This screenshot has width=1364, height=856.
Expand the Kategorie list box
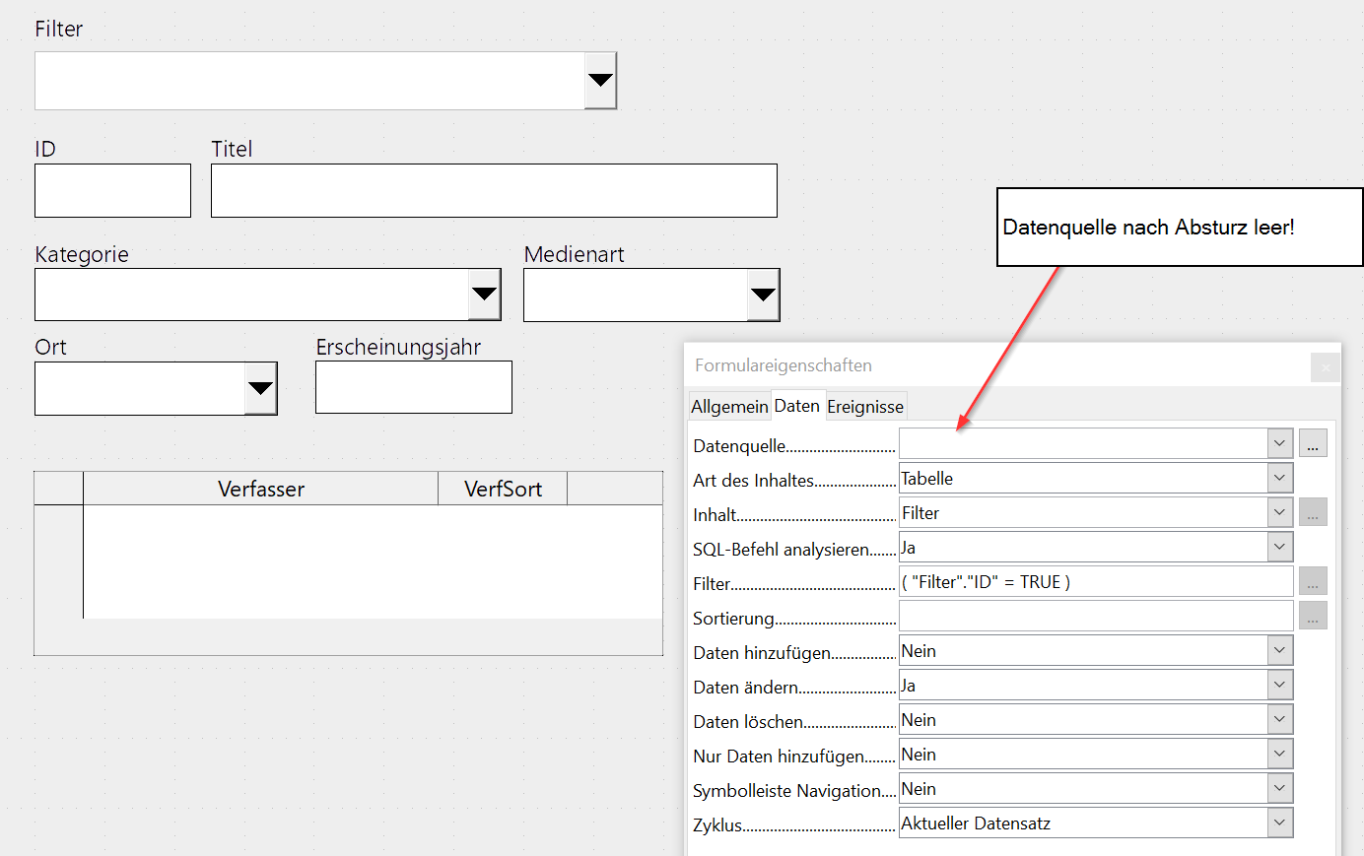[x=484, y=295]
